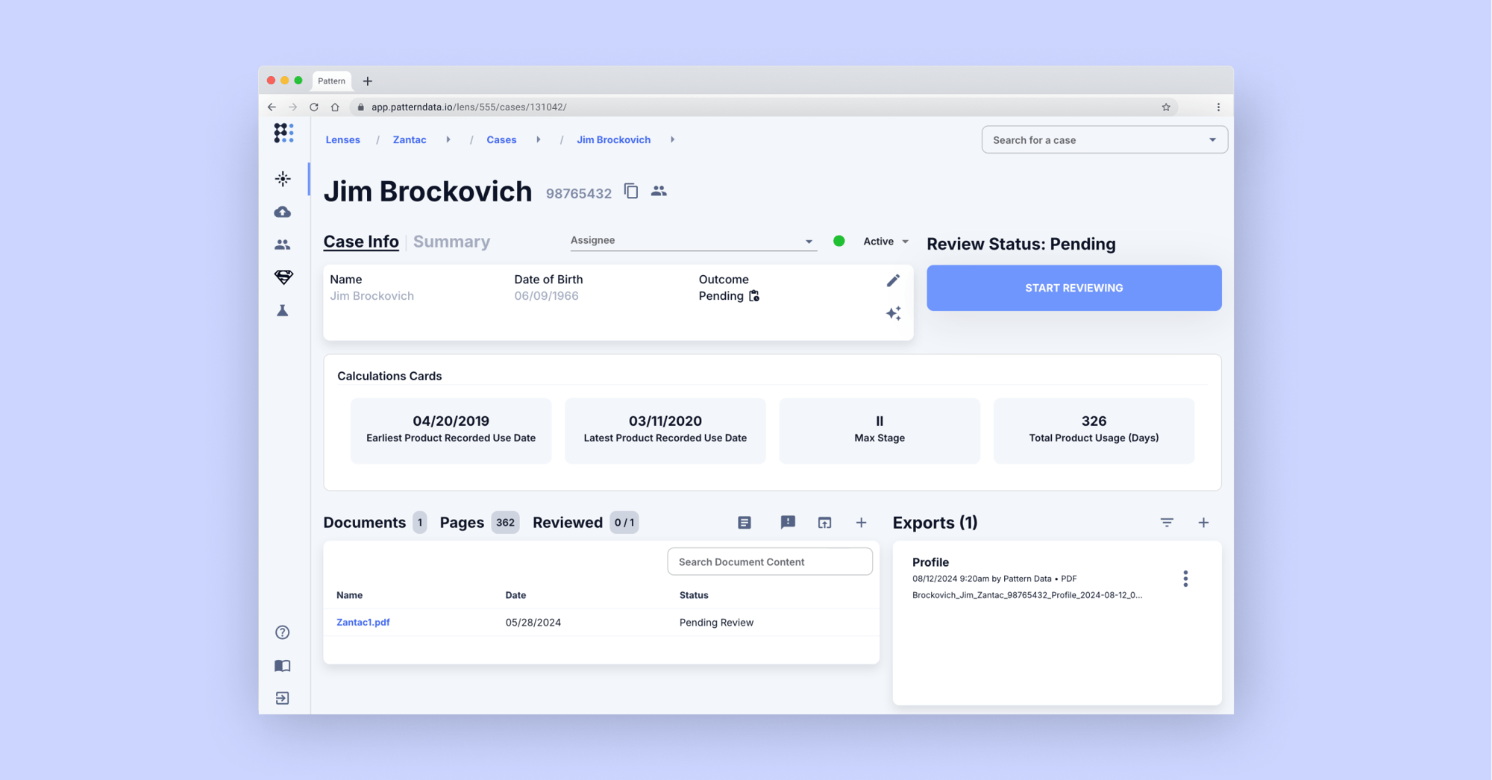The height and width of the screenshot is (780, 1492).
Task: Click the browser forward arrow
Action: tap(292, 107)
